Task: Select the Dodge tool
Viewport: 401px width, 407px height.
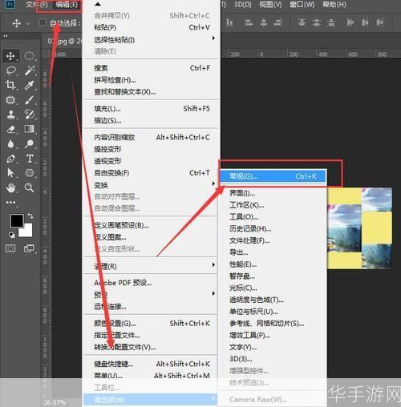Action: (29, 144)
